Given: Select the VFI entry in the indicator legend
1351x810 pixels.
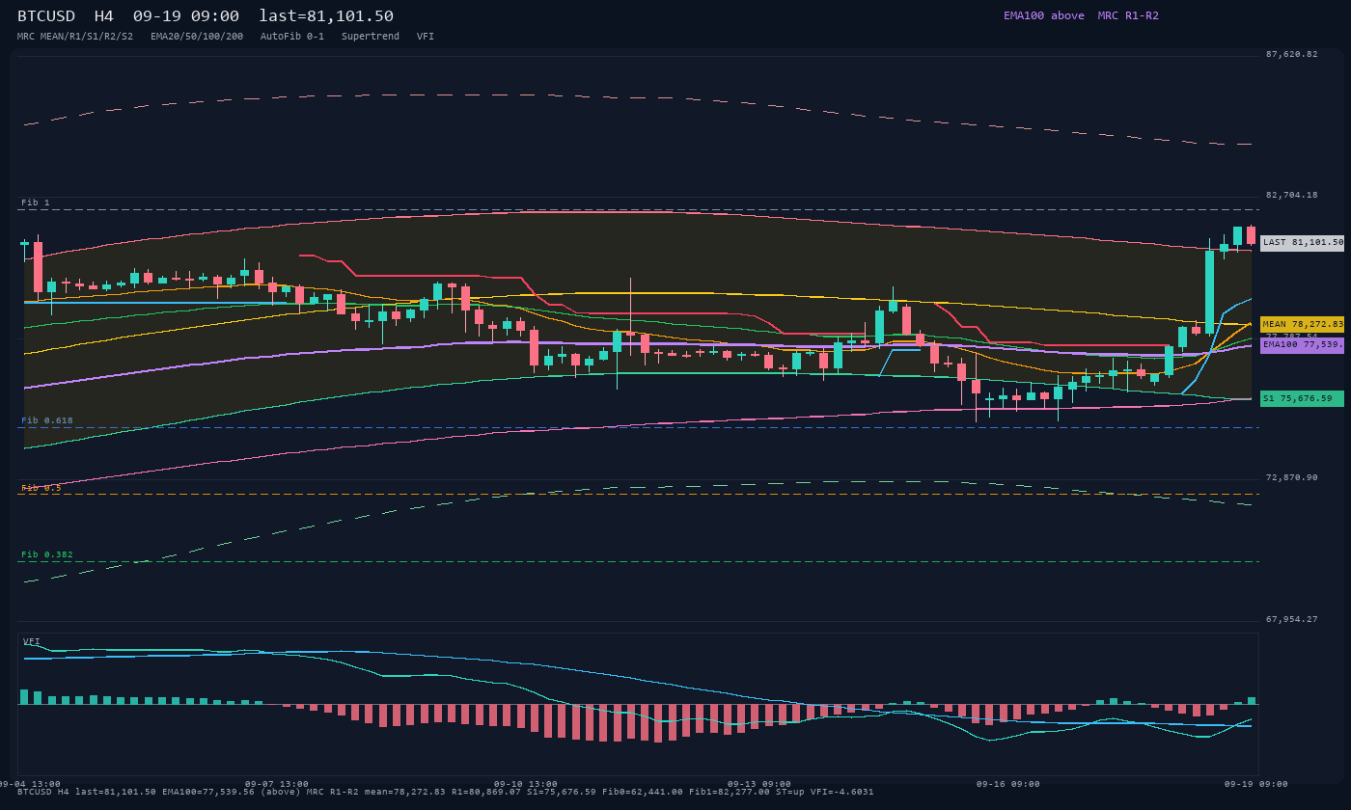Looking at the screenshot, I should (426, 37).
